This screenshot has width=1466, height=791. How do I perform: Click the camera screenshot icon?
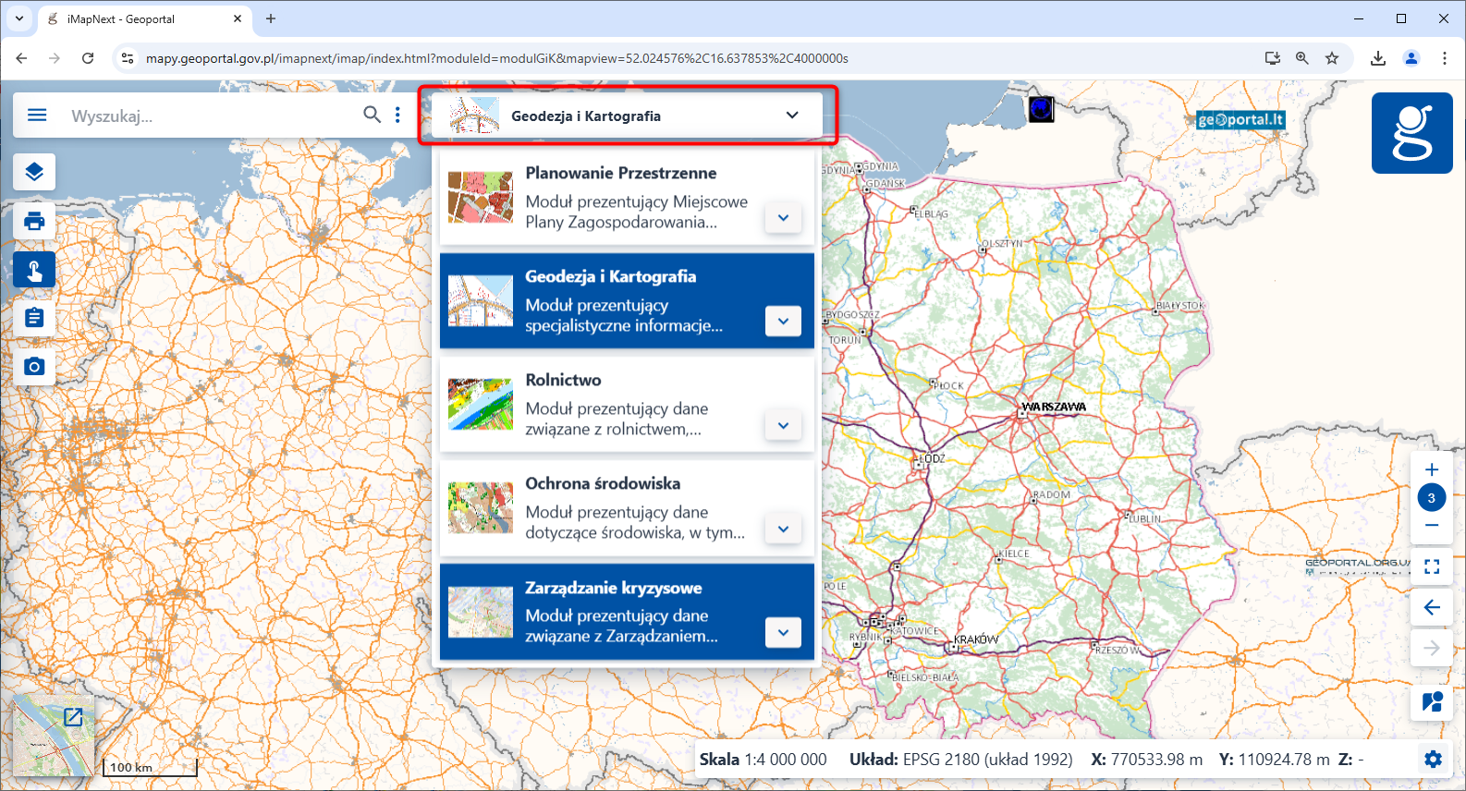34,367
